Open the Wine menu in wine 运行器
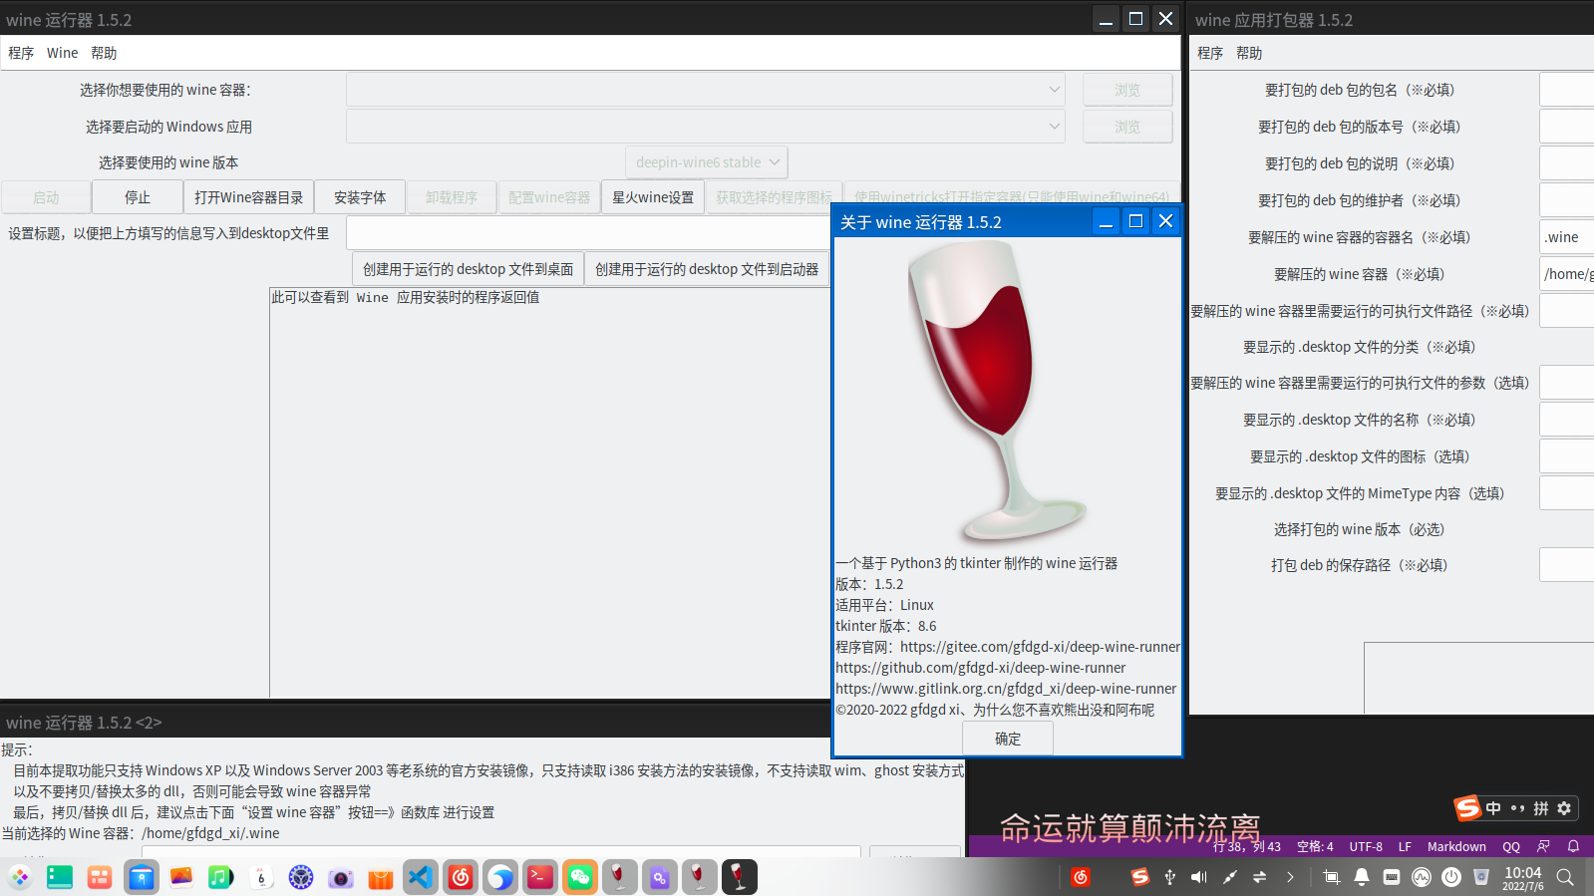 pos(62,53)
